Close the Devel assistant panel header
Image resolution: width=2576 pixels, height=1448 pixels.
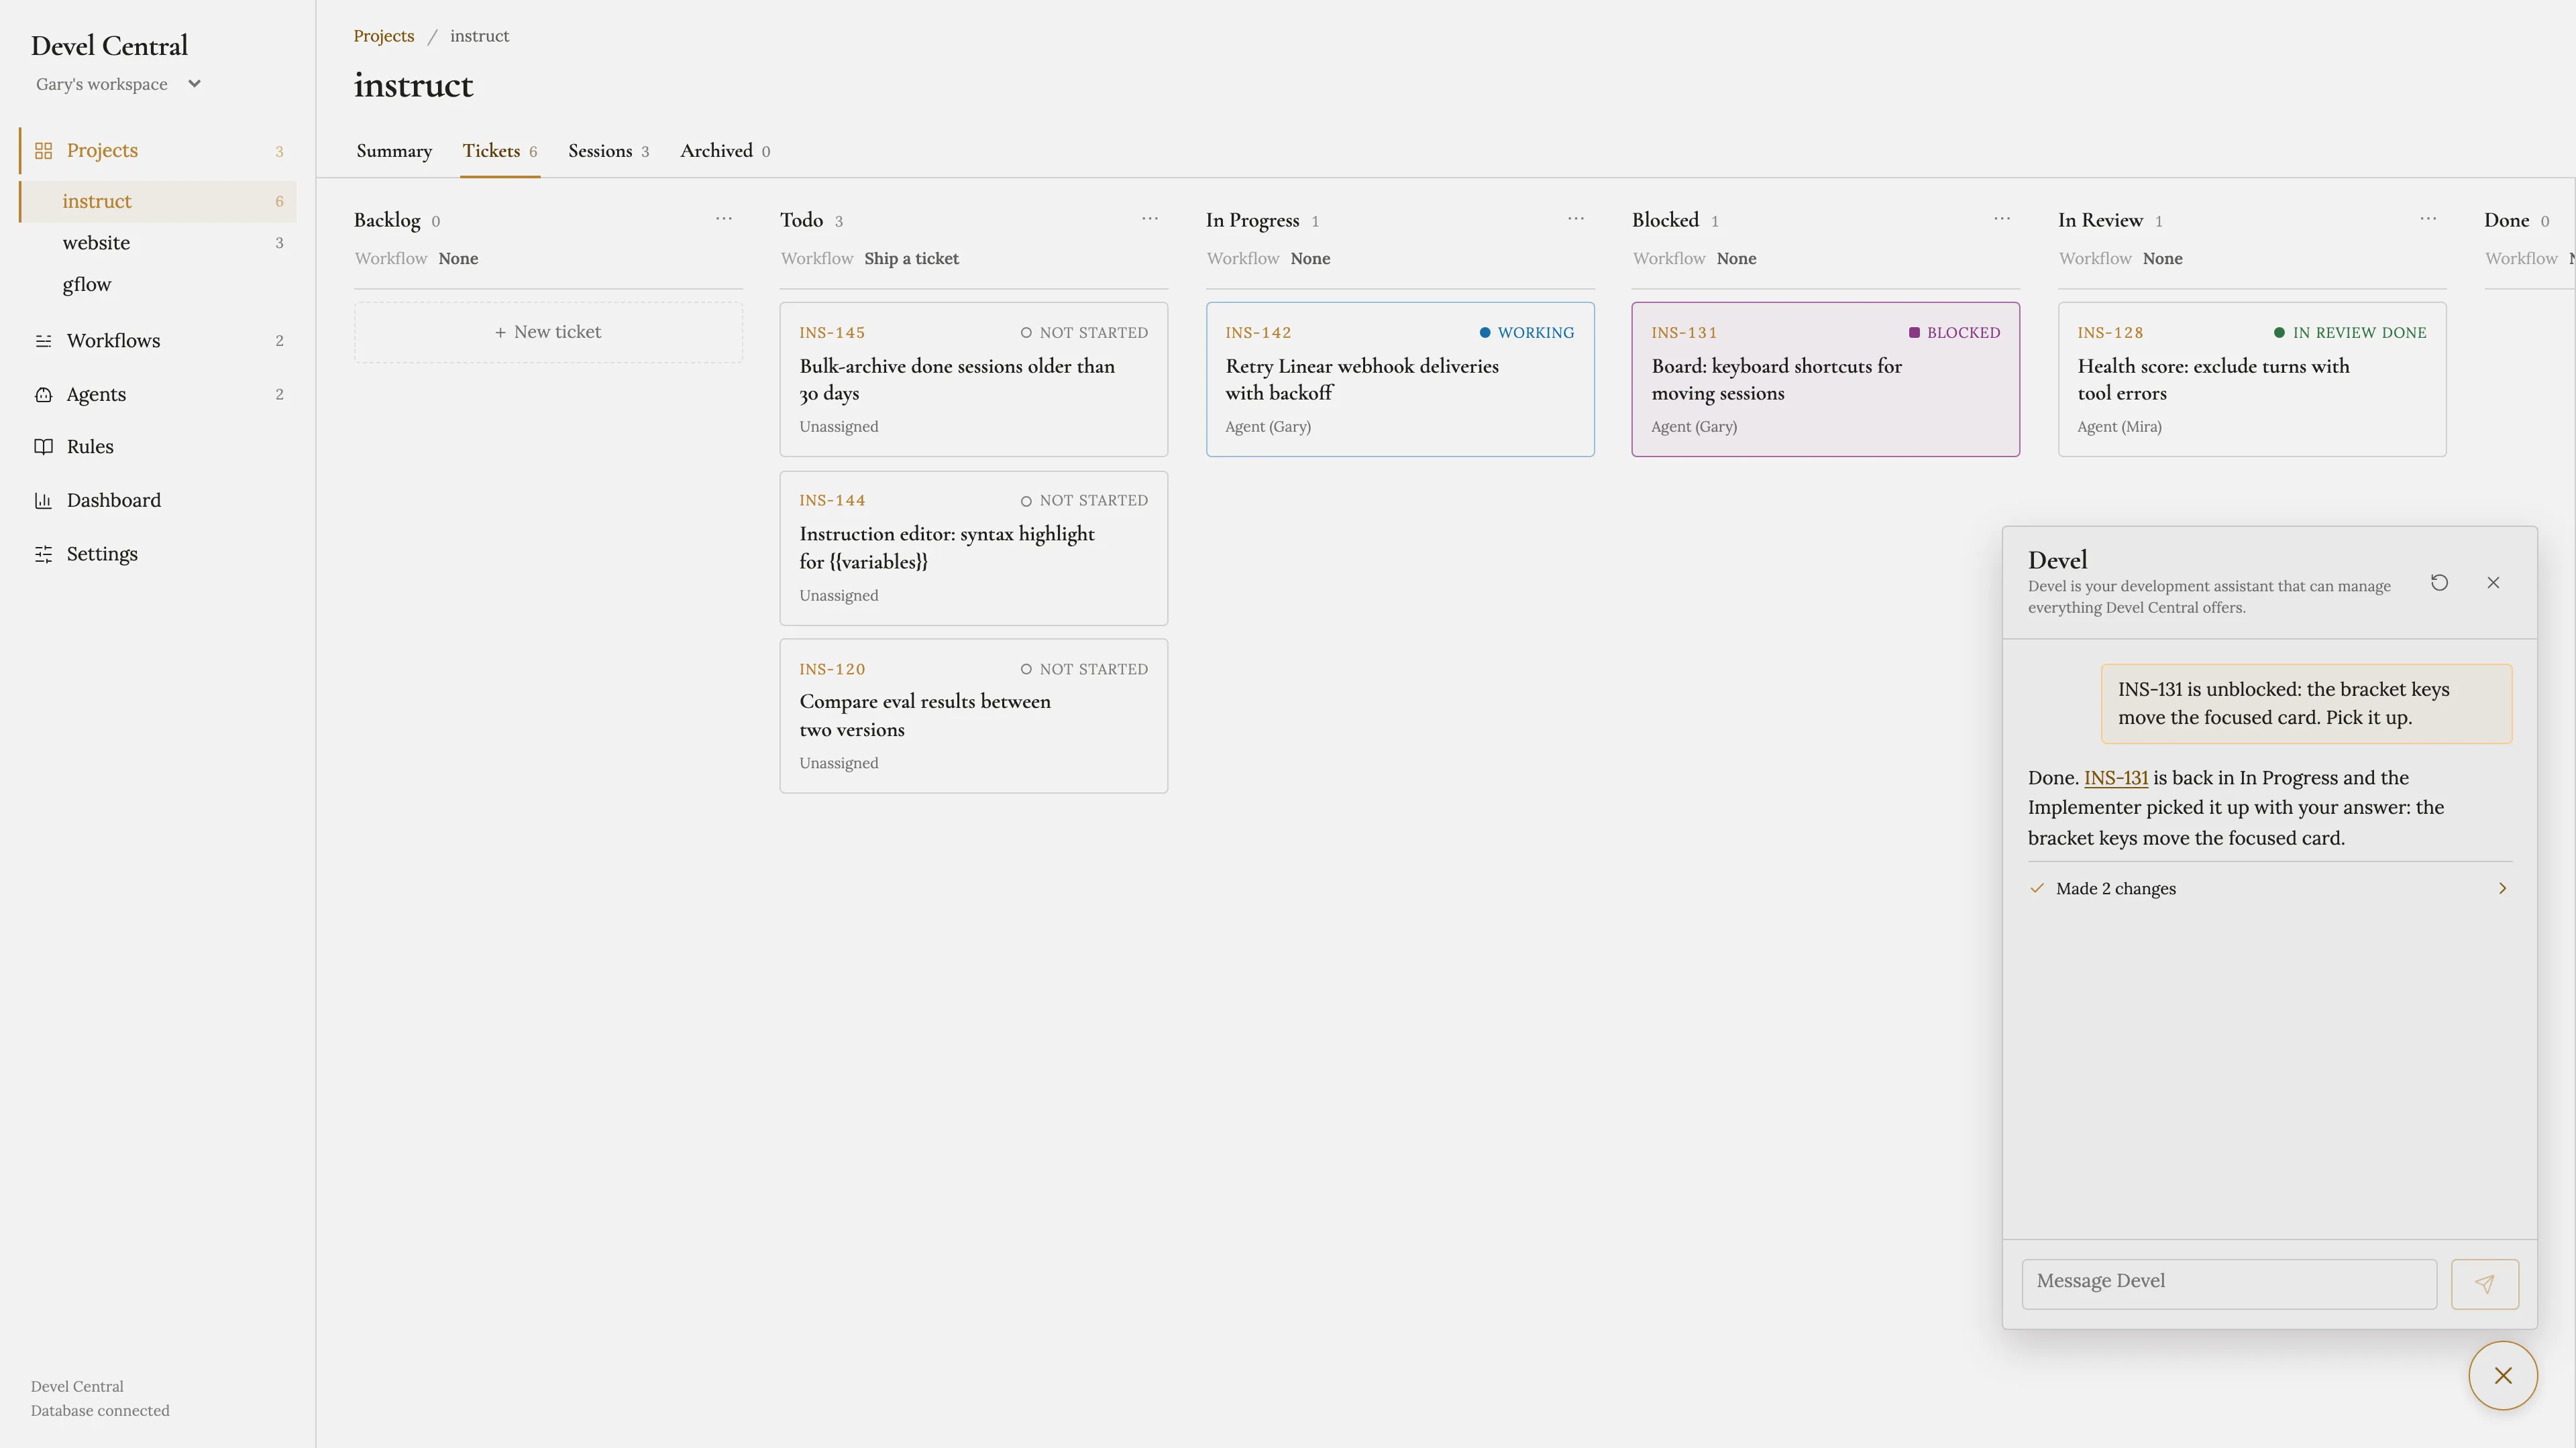pyautogui.click(x=2493, y=583)
